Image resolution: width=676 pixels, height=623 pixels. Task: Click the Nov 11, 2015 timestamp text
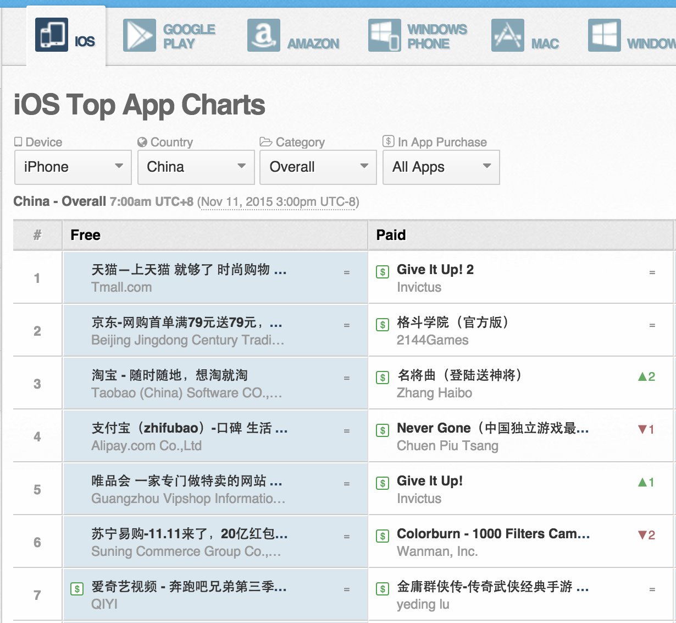pyautogui.click(x=278, y=201)
